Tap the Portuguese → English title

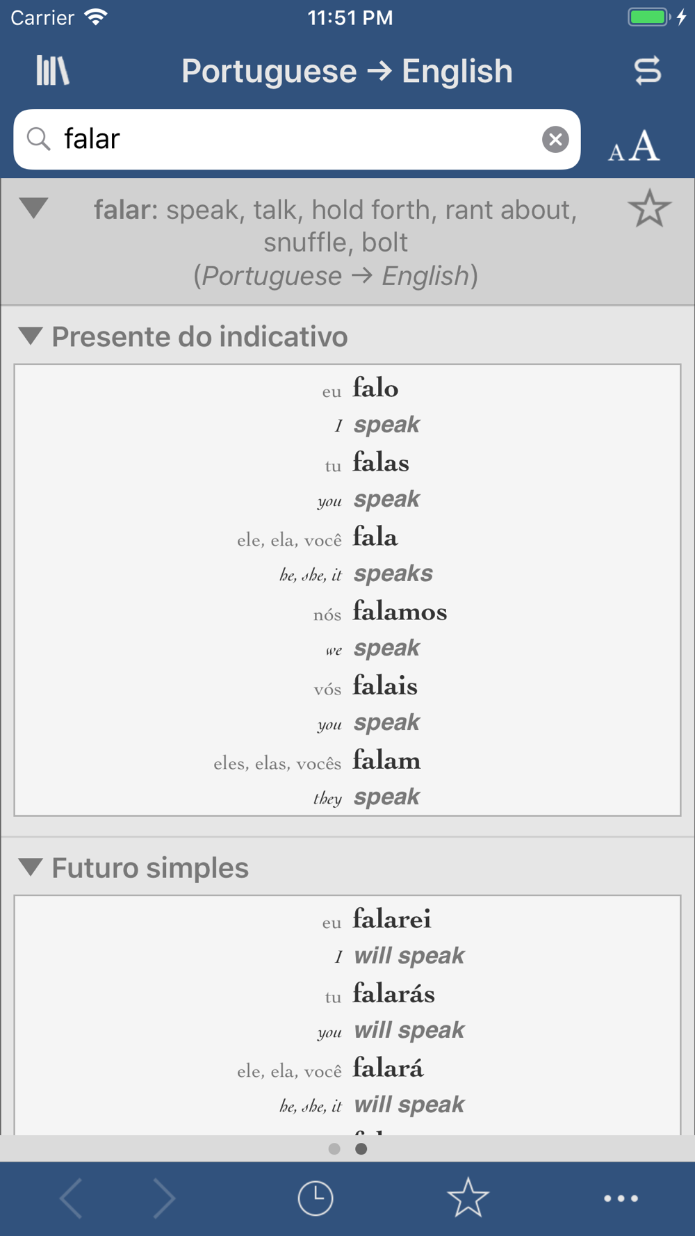click(347, 71)
